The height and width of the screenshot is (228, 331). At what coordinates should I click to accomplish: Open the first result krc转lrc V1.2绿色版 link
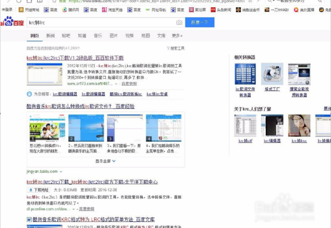75,58
